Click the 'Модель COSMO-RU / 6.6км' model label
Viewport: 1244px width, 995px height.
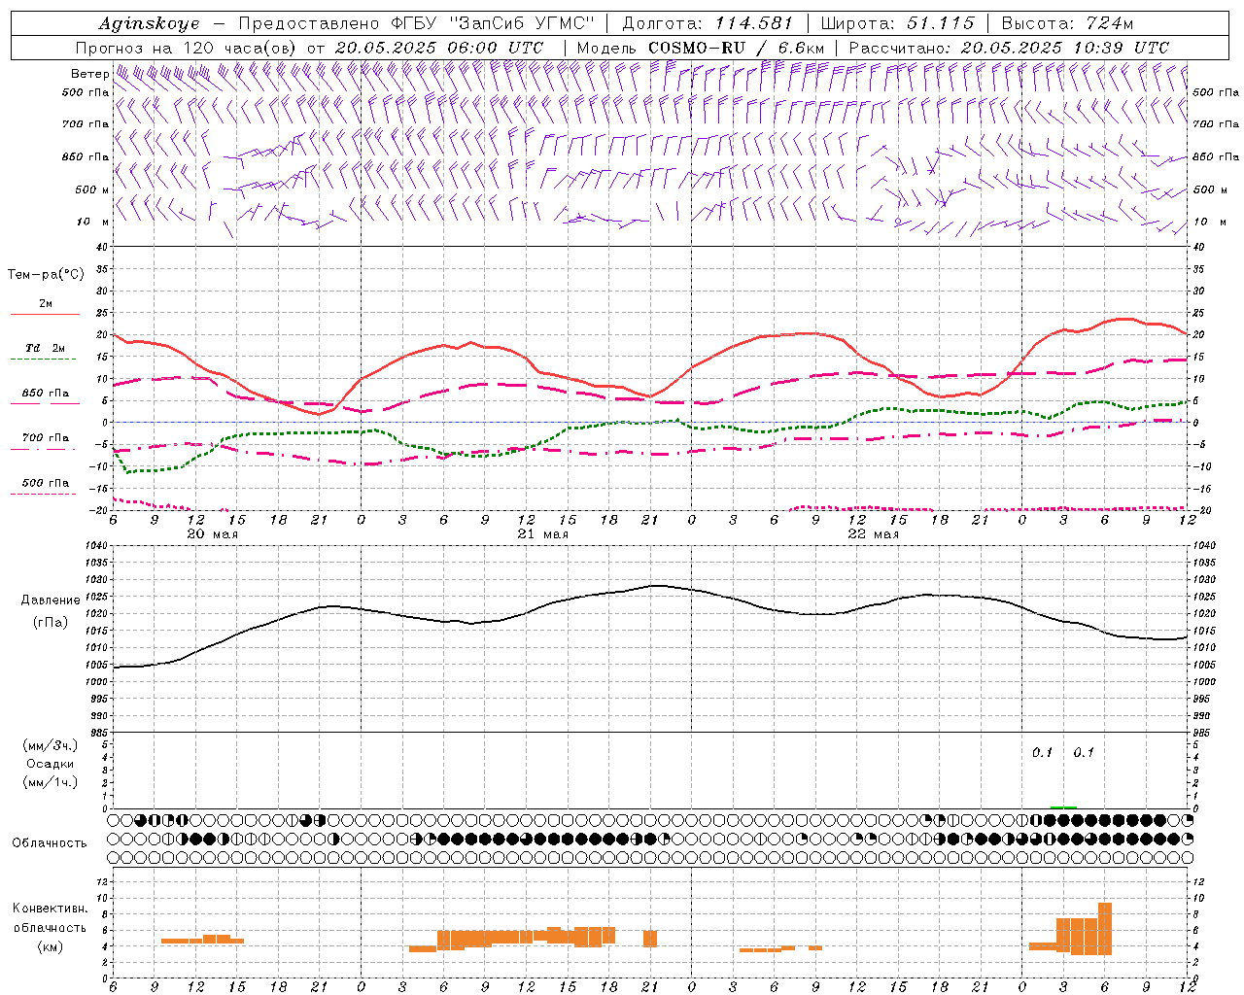(701, 48)
